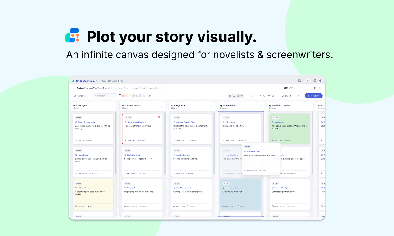Screen dimensions: 394x236
Task: Edit project title with the pencil icon
Action: click(x=109, y=88)
